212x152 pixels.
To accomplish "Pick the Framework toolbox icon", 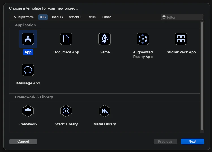I will [x=28, y=111].
